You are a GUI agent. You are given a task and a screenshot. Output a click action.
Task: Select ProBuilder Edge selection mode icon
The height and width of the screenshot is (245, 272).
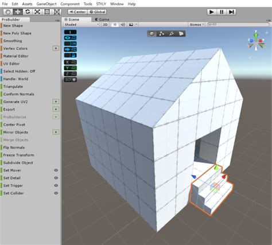(x=171, y=34)
